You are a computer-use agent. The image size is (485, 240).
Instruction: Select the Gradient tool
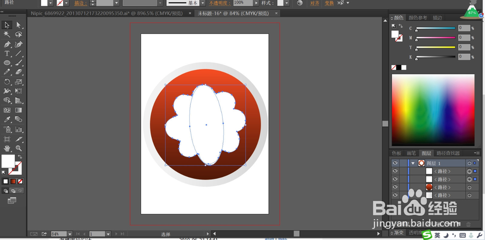pyautogui.click(x=18, y=110)
